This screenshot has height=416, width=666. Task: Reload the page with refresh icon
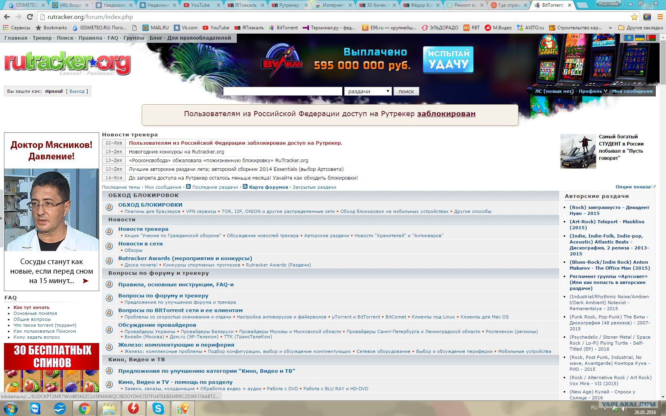tap(30, 17)
